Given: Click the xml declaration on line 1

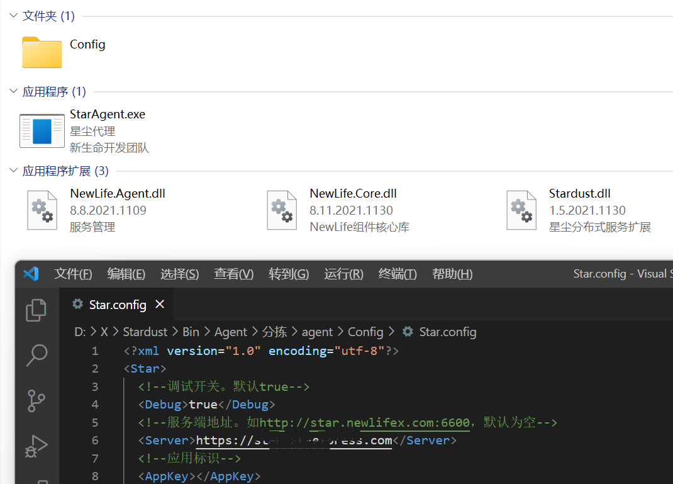Looking at the screenshot, I should (x=261, y=351).
